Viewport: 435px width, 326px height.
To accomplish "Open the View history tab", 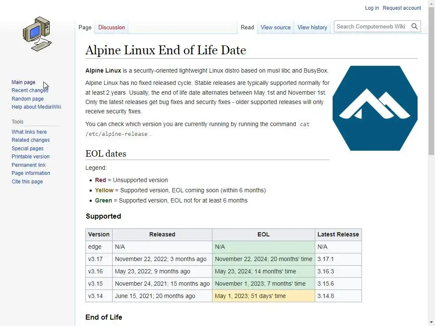I will tap(312, 28).
